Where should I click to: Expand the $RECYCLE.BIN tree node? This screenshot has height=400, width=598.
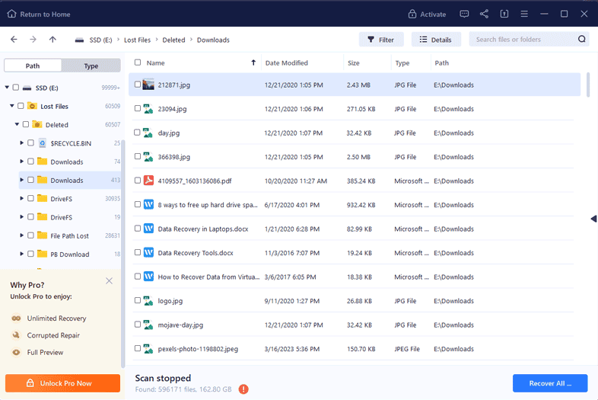coord(22,142)
